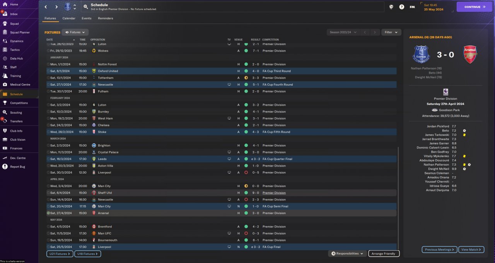Navigate back with the left arrow
The height and width of the screenshot is (263, 495).
(46, 7)
